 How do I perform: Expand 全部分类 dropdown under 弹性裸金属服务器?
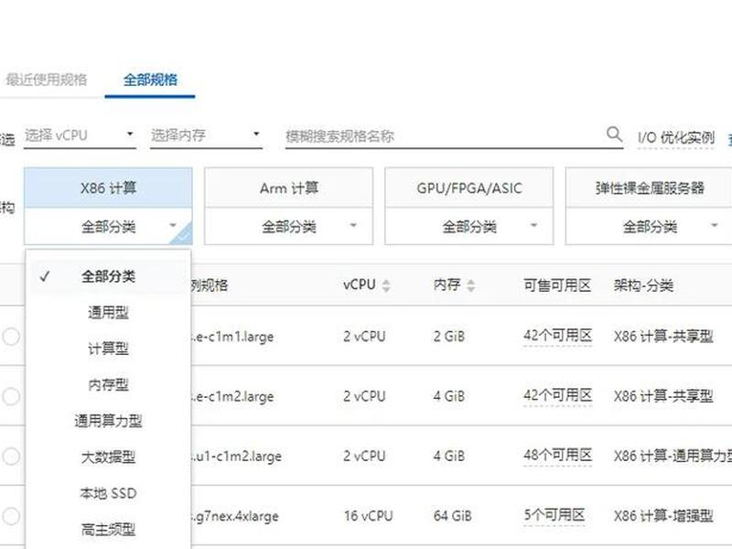pyautogui.click(x=650, y=227)
